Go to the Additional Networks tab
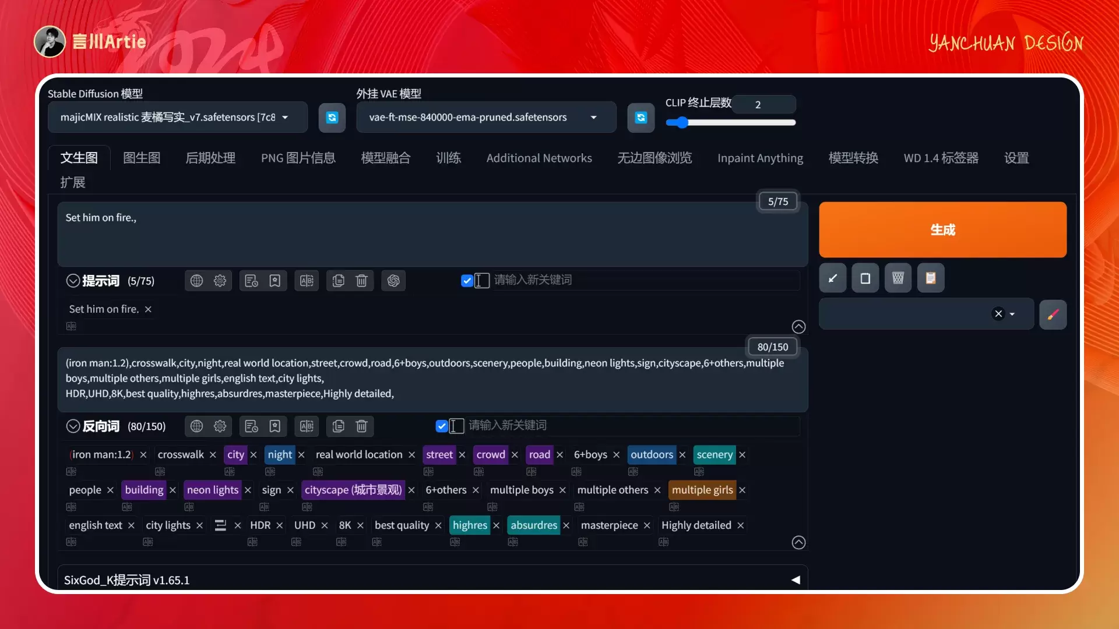 [x=539, y=158]
